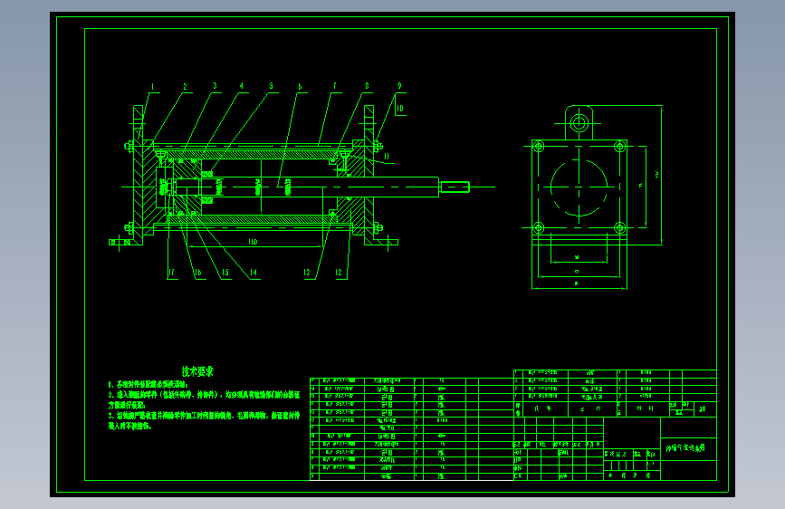Screen dimensions: 785x509
Task: Click the 160 stroke dimension text
Action: [x=253, y=242]
